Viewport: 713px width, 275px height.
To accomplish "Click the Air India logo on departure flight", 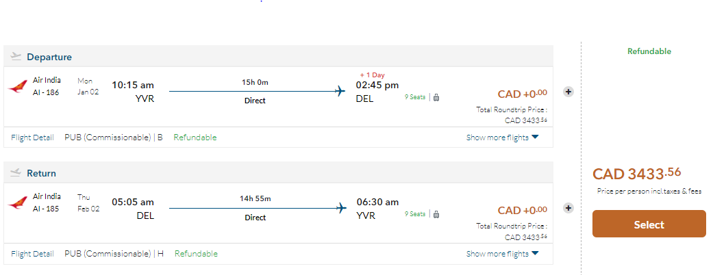I will 18,87.
